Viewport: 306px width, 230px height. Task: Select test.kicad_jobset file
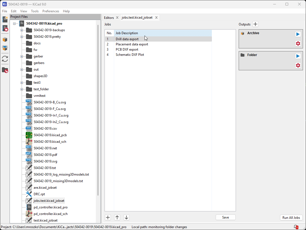pos(45,220)
